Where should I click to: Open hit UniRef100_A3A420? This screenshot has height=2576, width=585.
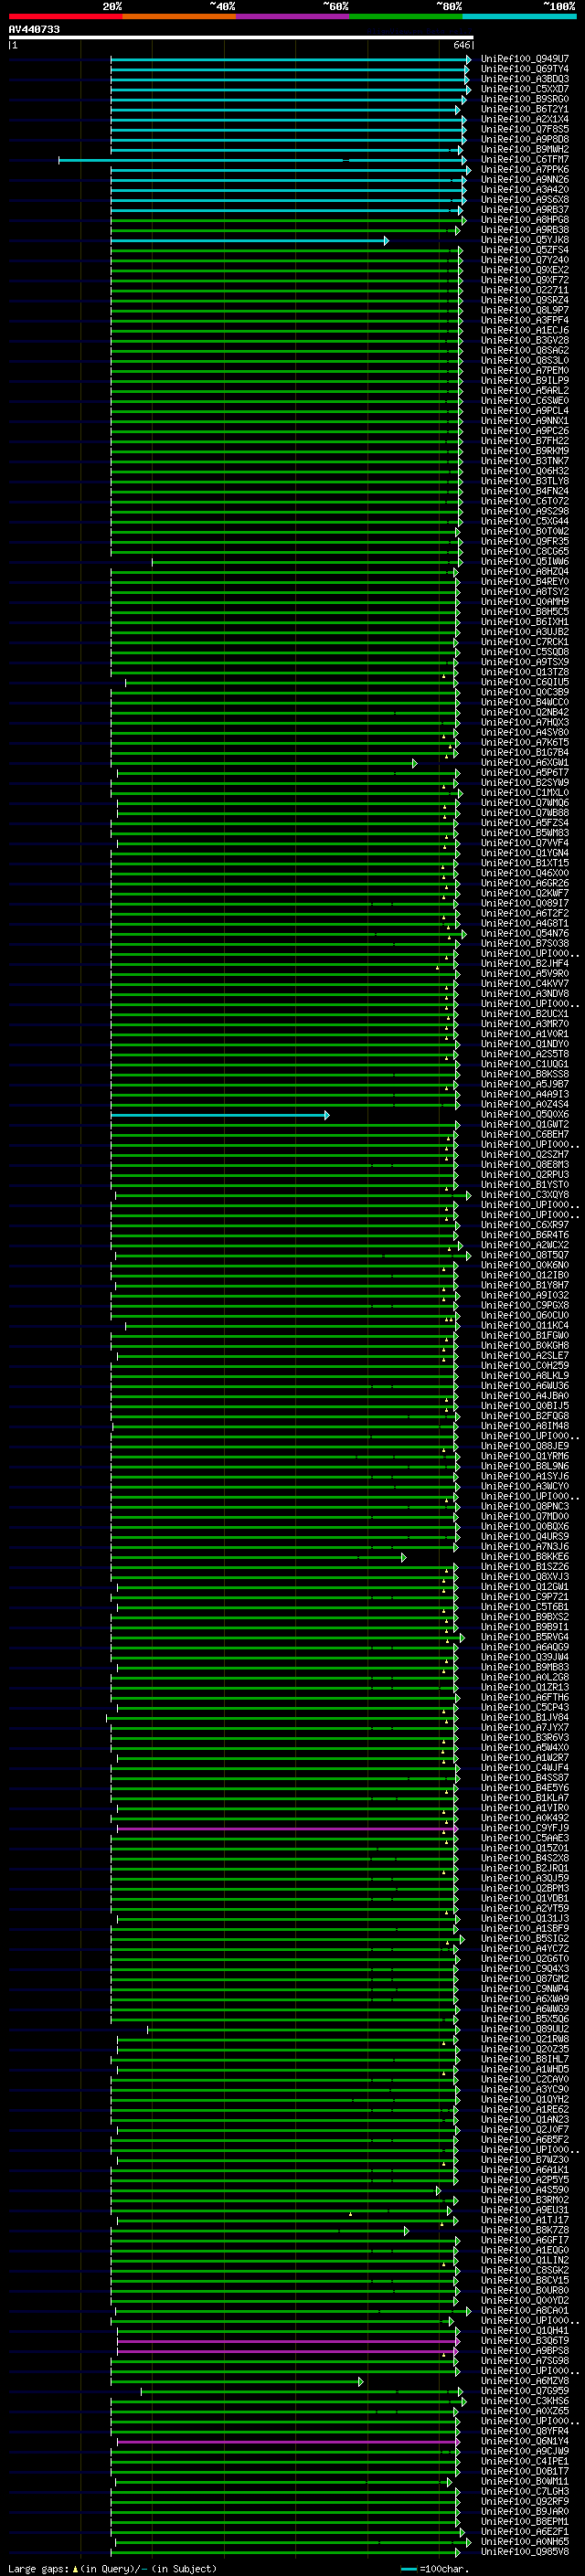click(x=524, y=190)
